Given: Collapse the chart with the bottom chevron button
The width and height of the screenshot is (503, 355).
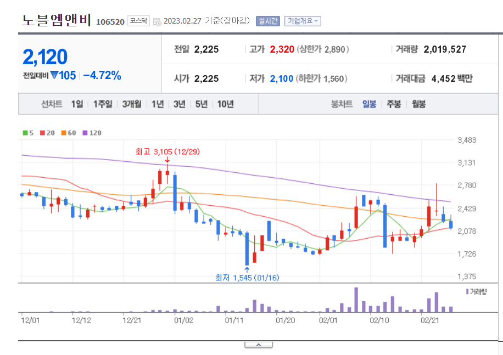Looking at the screenshot, I should click(259, 345).
